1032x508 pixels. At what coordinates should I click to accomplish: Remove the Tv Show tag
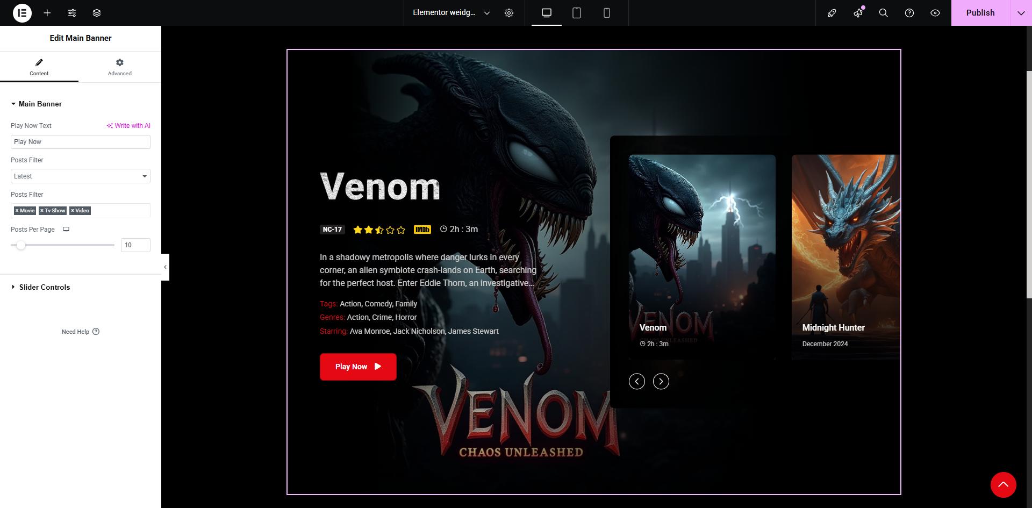tap(42, 211)
